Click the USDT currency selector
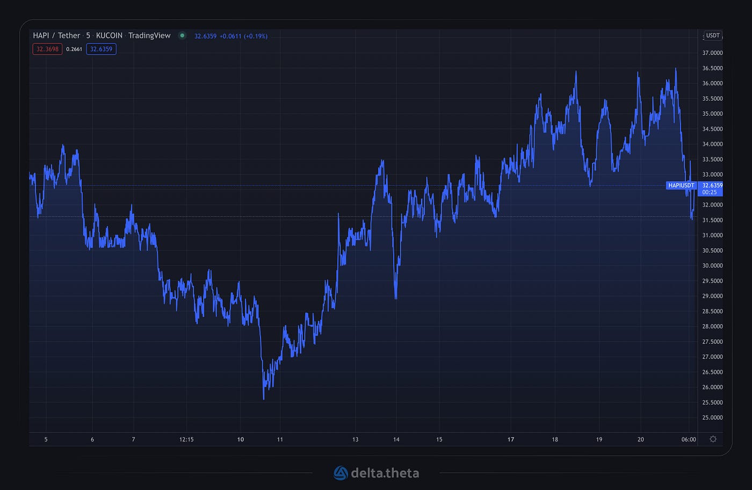This screenshot has height=490, width=752. click(x=713, y=35)
